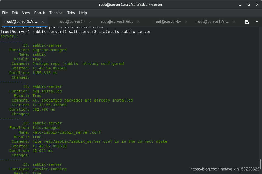Screen dimensions: 262x174
Task: Click the '17:40:57.056638' start time
Action: (x=49, y=146)
